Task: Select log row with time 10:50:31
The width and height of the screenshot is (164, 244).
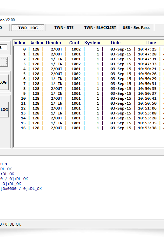Action: (89, 84)
